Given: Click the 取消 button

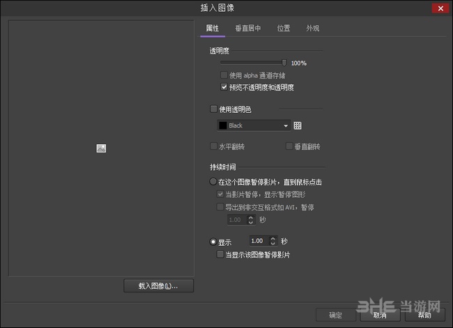Looking at the screenshot, I should (x=381, y=315).
